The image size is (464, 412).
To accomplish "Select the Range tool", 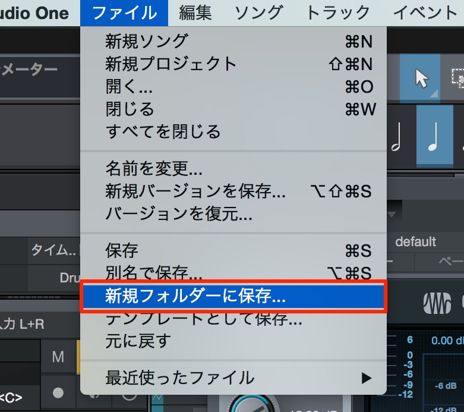I will 456,78.
